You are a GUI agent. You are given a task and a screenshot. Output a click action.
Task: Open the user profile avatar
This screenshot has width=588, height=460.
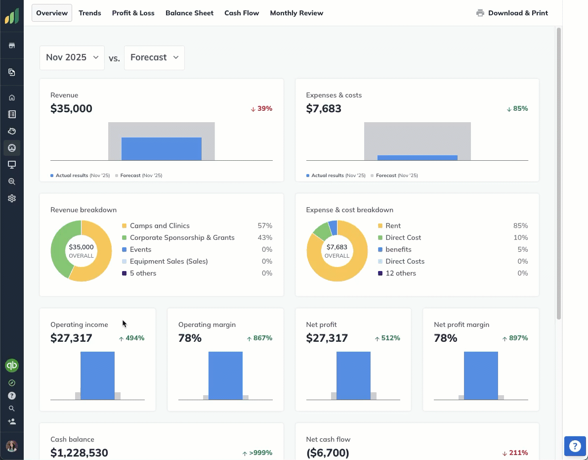coord(12,446)
